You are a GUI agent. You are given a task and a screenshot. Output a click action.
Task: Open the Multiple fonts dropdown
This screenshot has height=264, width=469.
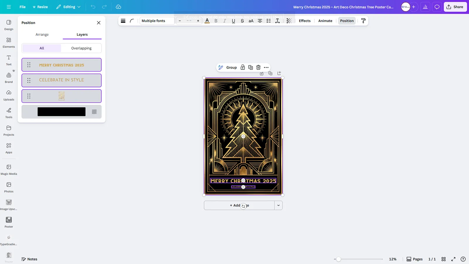[157, 21]
